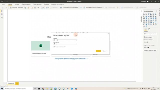Focus the Сервер input field

click(x=66, y=40)
